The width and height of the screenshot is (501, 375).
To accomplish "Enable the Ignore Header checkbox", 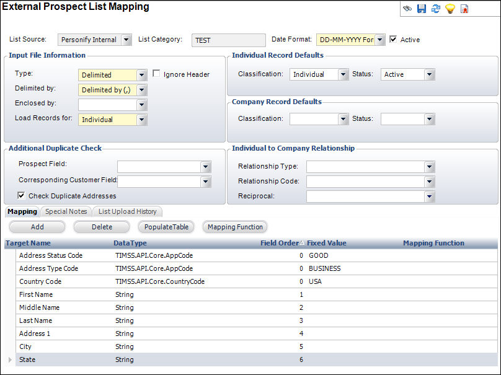I will pos(157,74).
